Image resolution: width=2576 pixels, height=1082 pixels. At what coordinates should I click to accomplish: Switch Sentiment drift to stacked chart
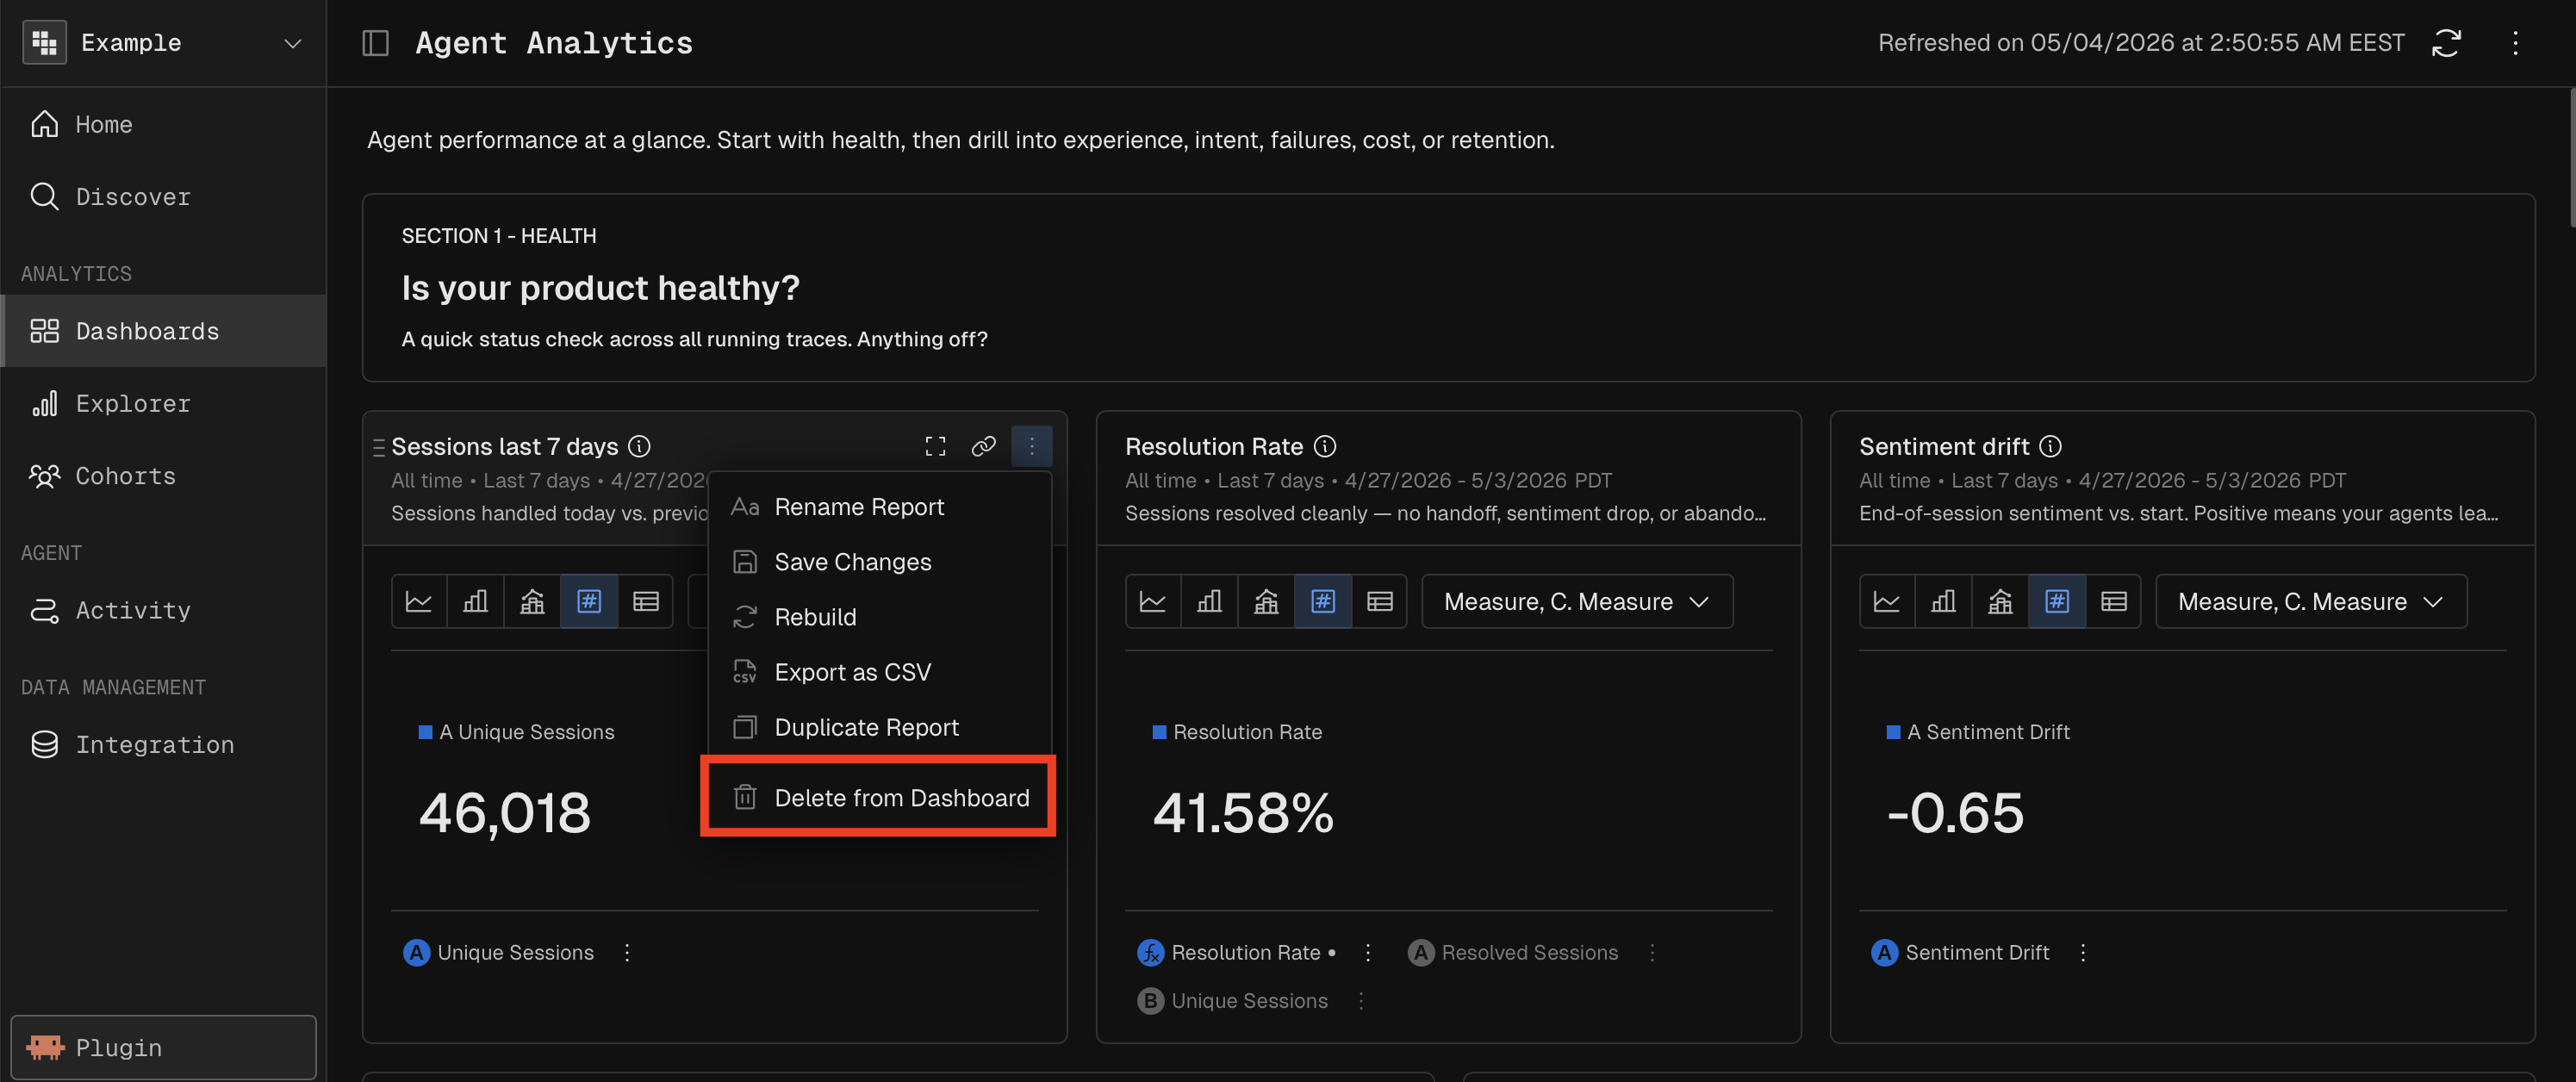point(2001,601)
